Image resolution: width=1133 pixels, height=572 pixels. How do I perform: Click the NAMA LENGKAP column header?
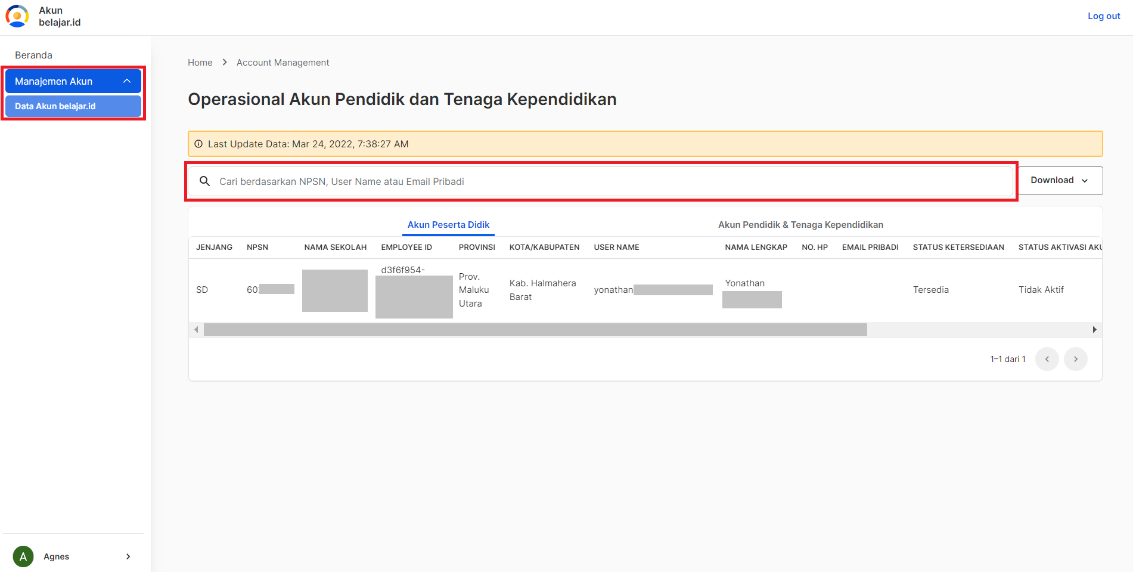(756, 247)
